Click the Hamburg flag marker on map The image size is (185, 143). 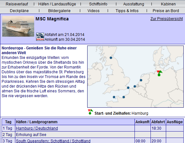(x=159, y=73)
